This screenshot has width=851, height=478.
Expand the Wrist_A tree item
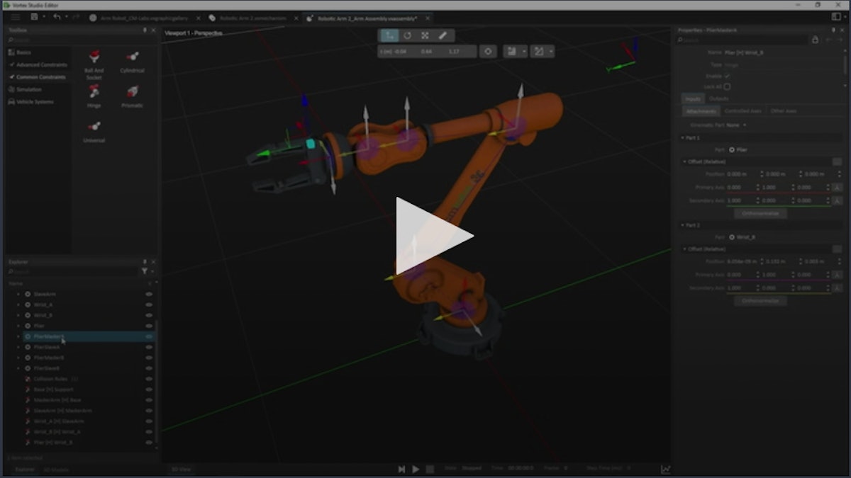pos(17,305)
